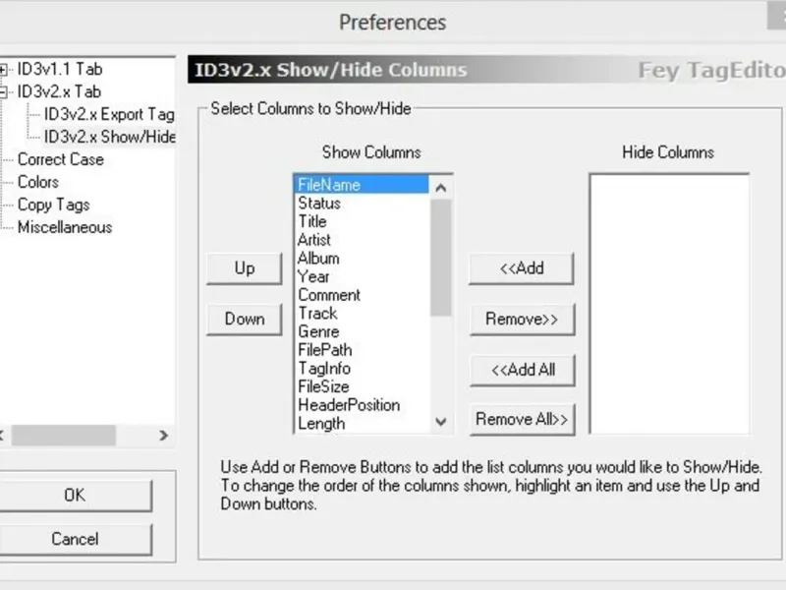Select Artist in Show Columns list
This screenshot has height=590, width=786.
(314, 240)
